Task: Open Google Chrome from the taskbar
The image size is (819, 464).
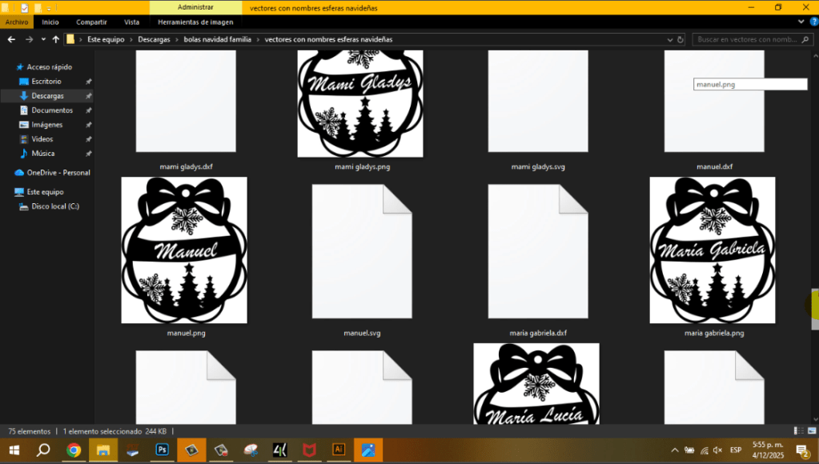Action: coord(74,450)
